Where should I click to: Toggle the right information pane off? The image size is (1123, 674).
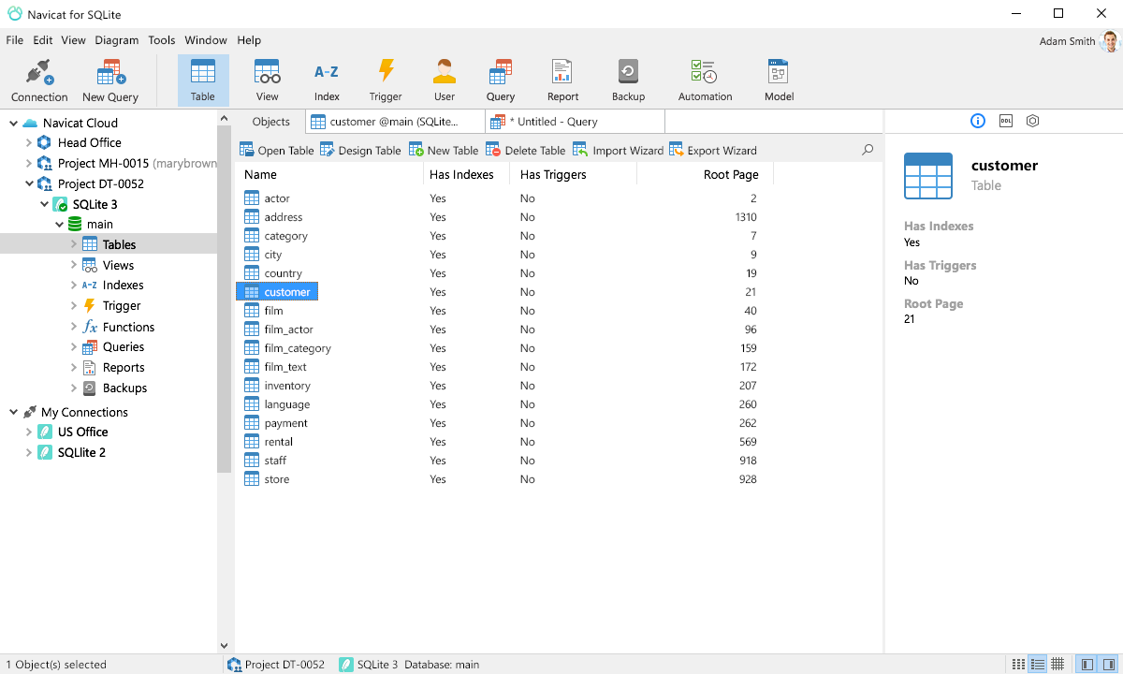point(1110,663)
